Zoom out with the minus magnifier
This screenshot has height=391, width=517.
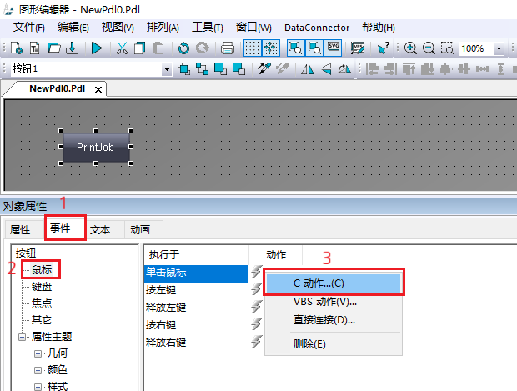(429, 48)
